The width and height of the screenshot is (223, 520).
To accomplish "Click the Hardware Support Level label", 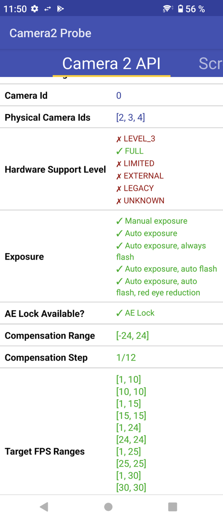I will tap(55, 169).
